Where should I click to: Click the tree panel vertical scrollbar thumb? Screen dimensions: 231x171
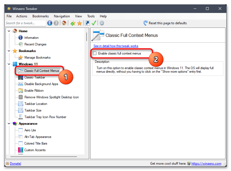pos(87,37)
